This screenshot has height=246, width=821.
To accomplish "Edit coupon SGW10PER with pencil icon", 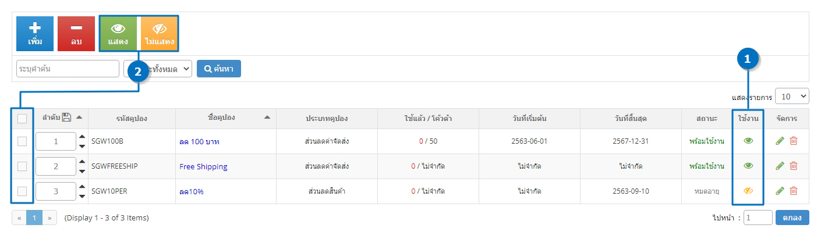I will coord(780,191).
